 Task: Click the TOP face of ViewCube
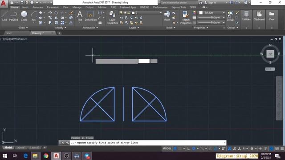[x=270, y=54]
